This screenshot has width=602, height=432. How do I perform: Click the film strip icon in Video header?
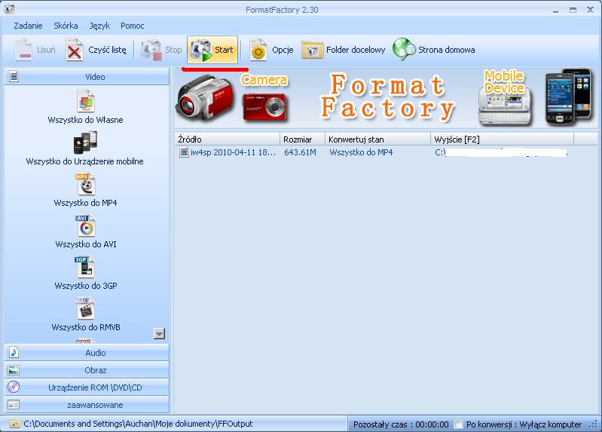tap(14, 76)
